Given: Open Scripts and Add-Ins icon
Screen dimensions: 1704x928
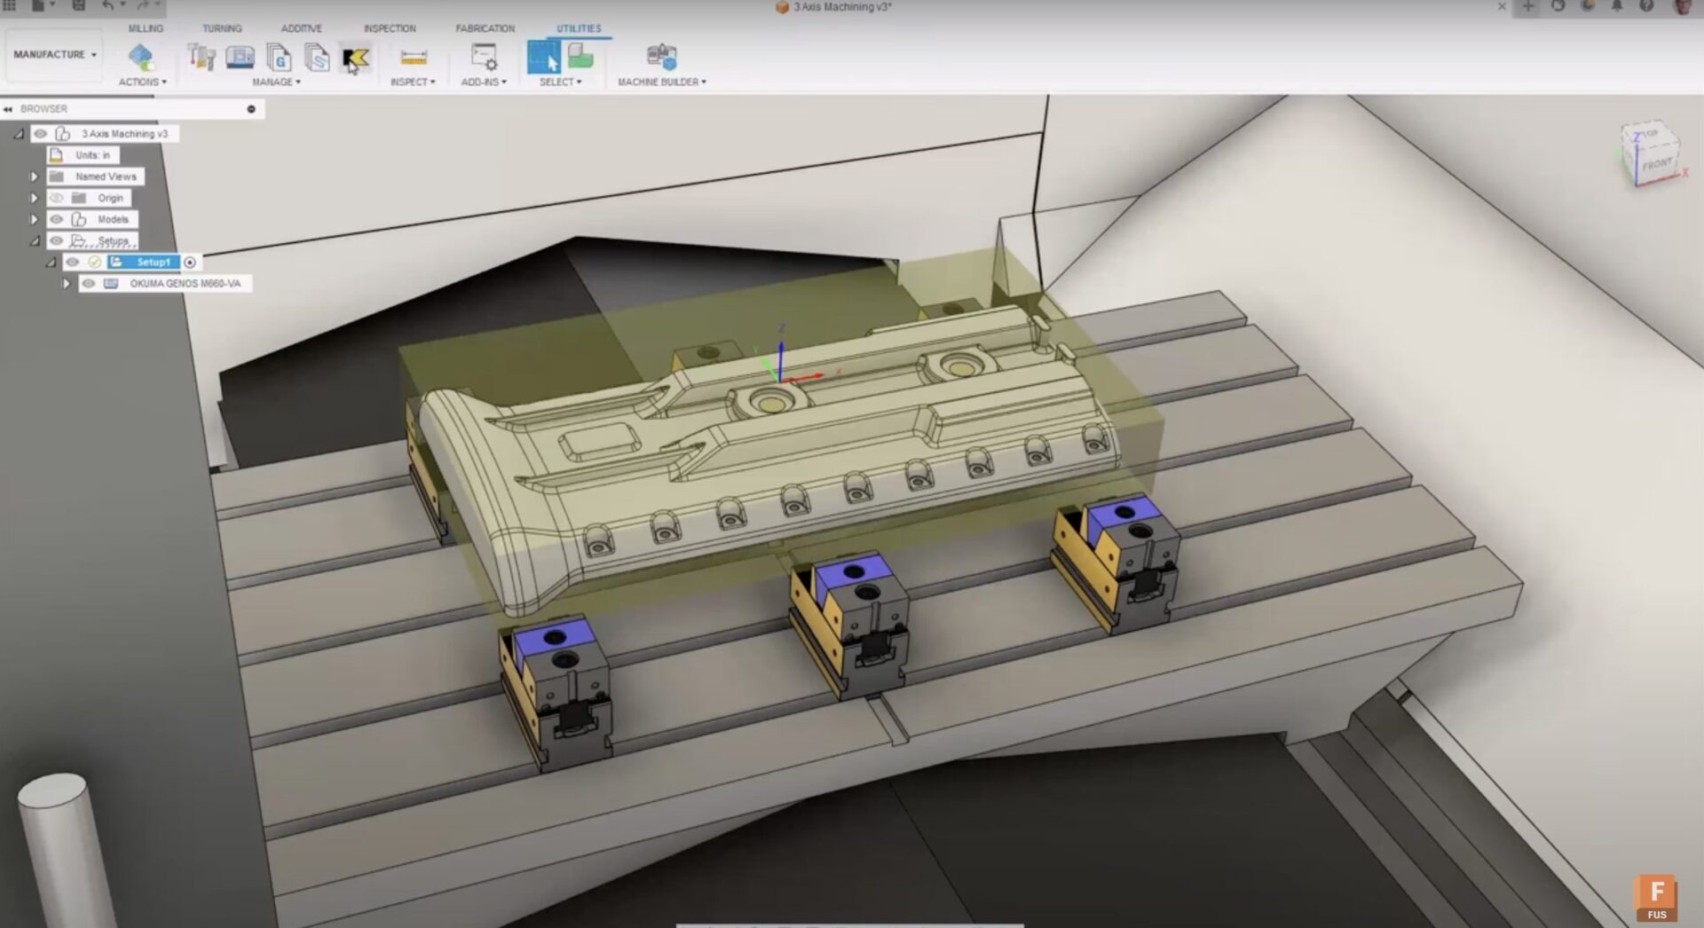Looking at the screenshot, I should [x=485, y=59].
